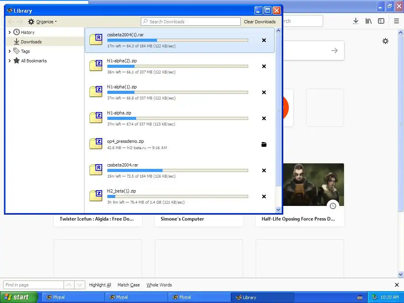Click the hl2_beta(1).zip file icon

tap(96, 196)
